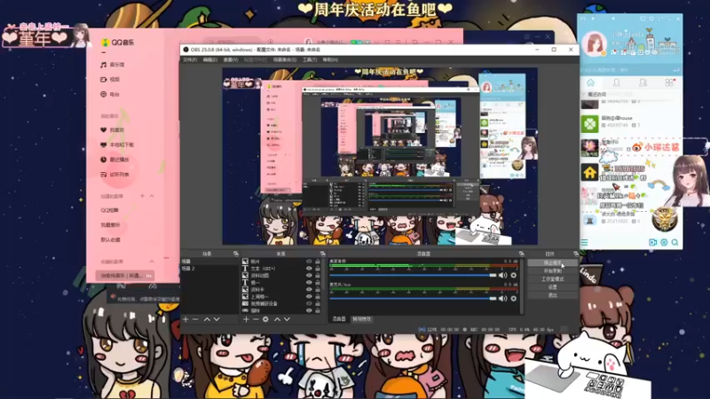Open OBS 设置 button in Controls

click(x=552, y=287)
